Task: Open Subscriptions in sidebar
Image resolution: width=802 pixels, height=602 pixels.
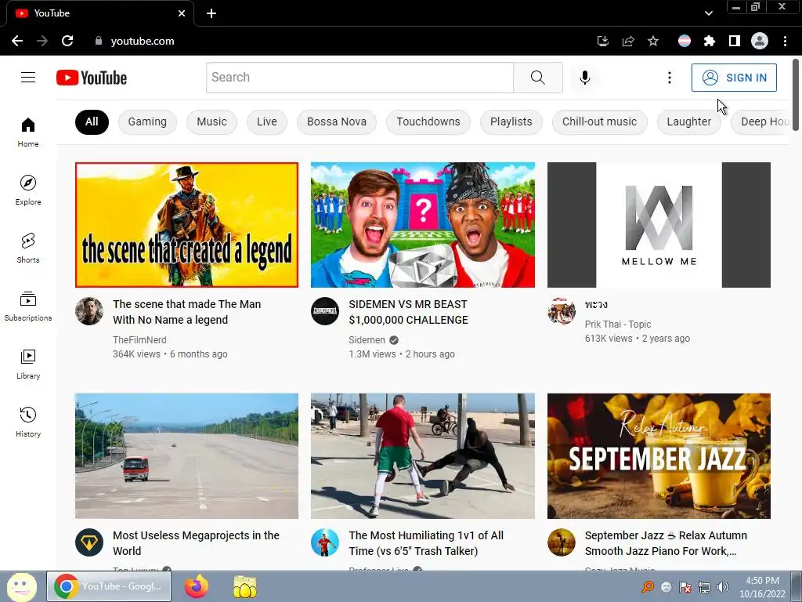Action: (x=28, y=306)
